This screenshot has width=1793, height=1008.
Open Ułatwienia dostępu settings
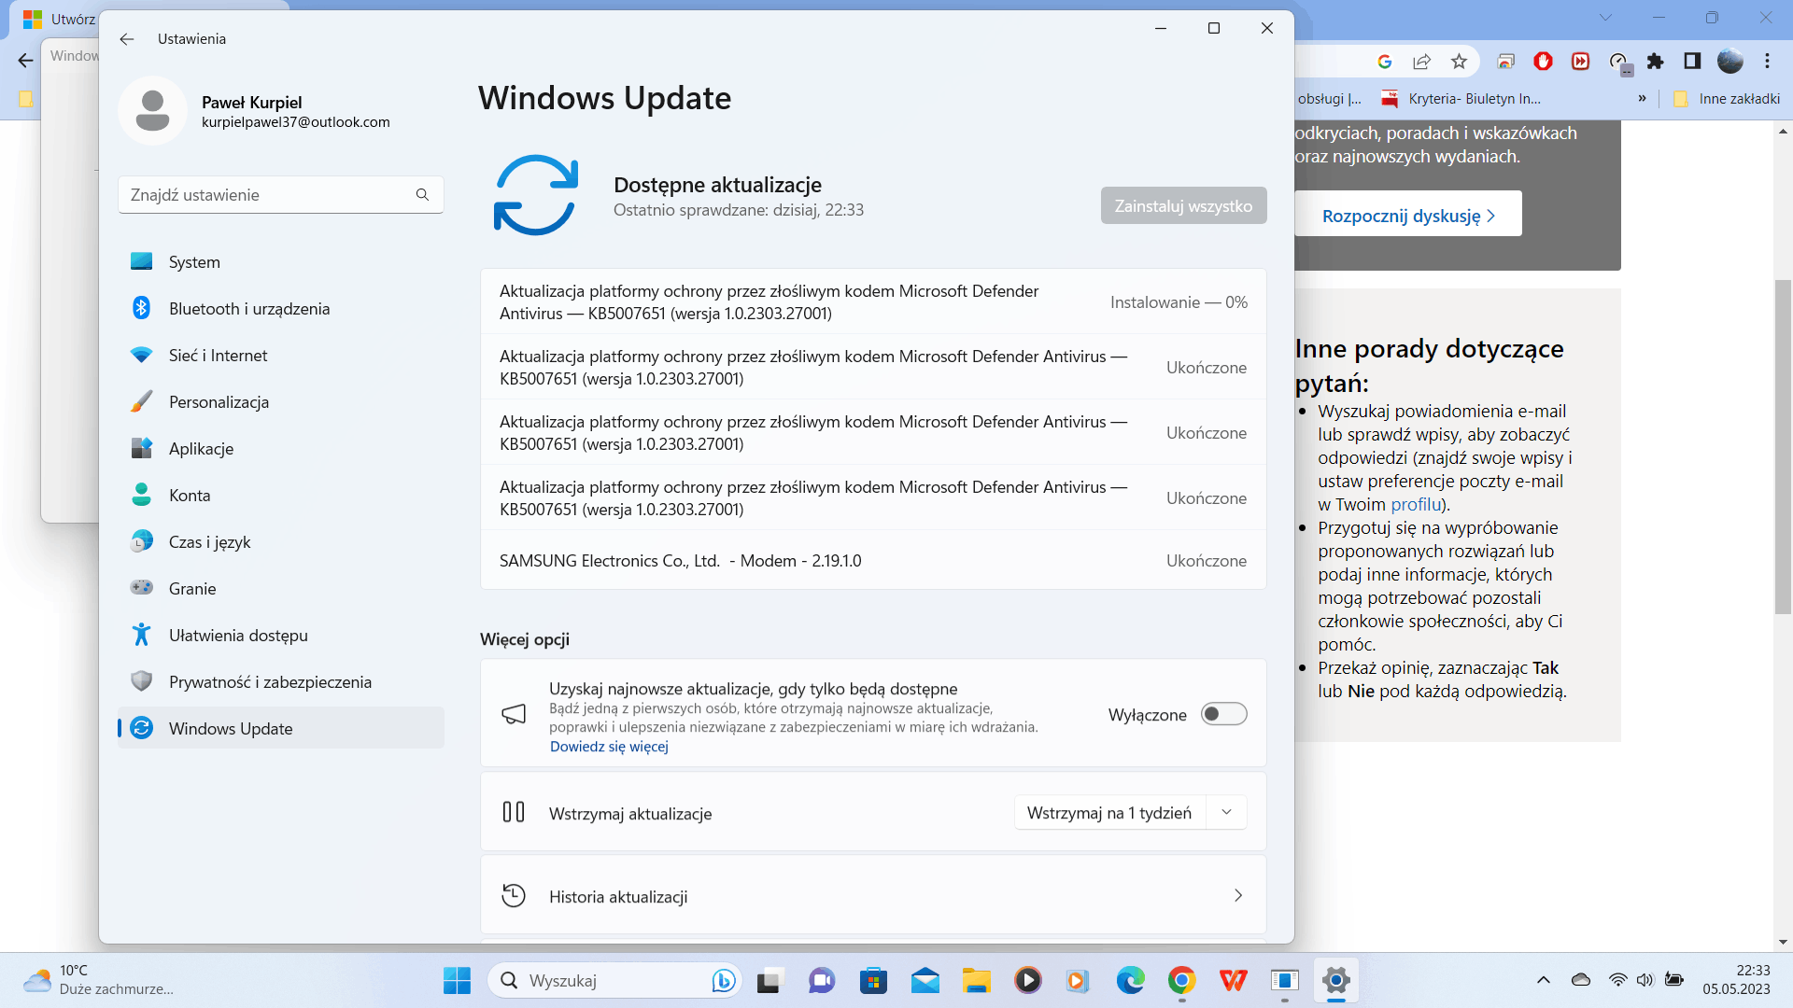[x=238, y=636]
